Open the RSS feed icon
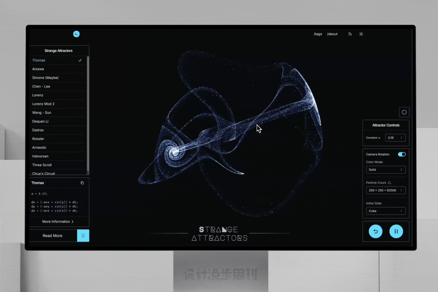The height and width of the screenshot is (292, 438). [350, 34]
